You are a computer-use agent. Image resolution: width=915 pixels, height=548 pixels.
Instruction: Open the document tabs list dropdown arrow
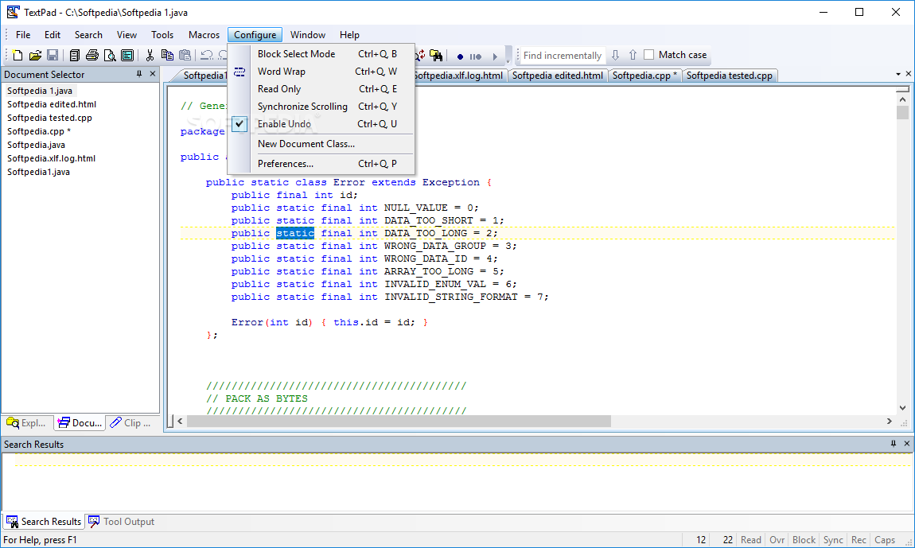[x=898, y=74]
